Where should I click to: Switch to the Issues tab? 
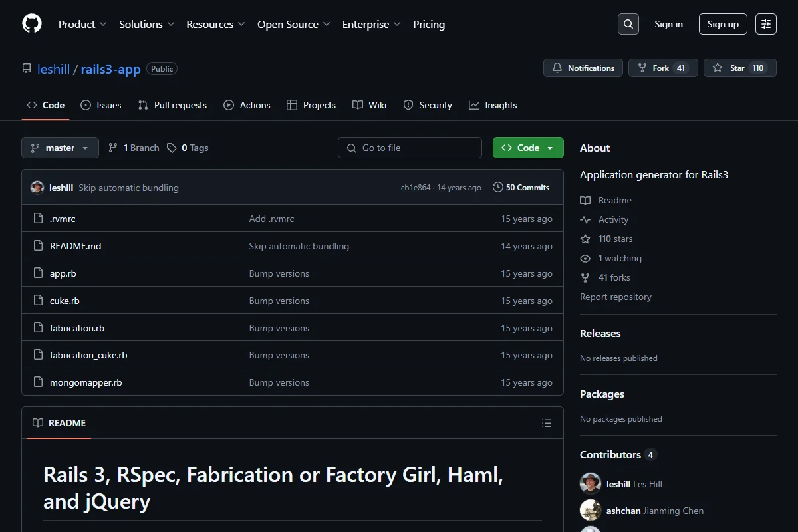click(101, 105)
